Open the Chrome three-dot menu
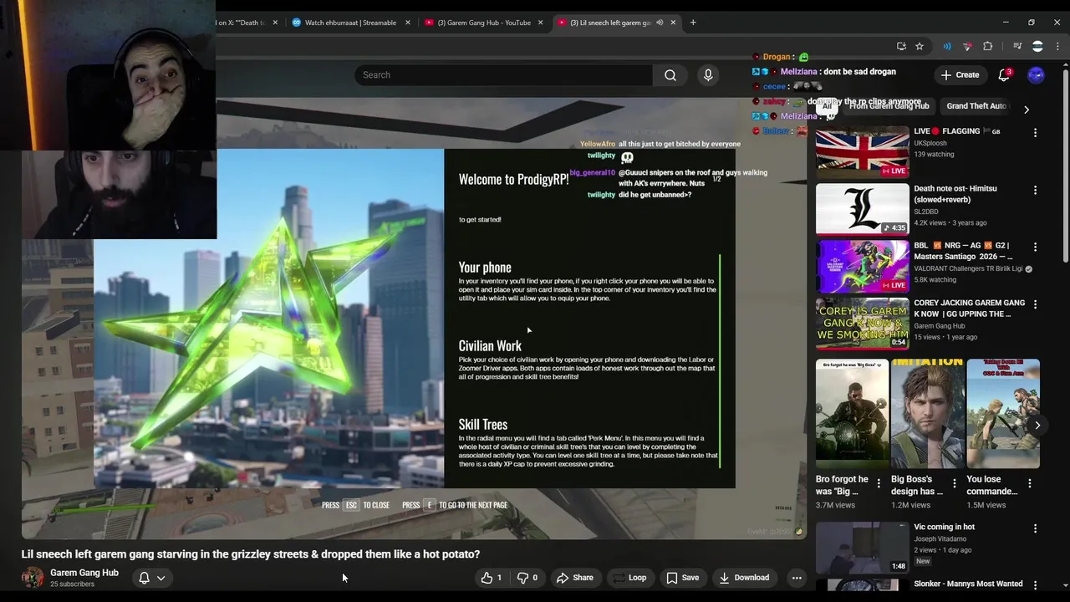Viewport: 1070px width, 602px height. pyautogui.click(x=1057, y=46)
